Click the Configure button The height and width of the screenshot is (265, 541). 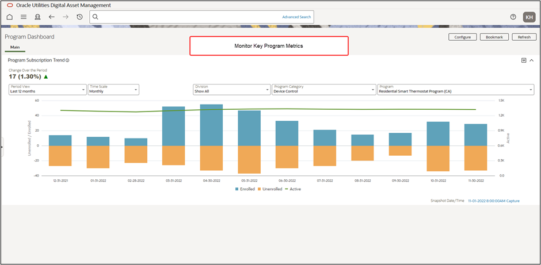coord(463,37)
